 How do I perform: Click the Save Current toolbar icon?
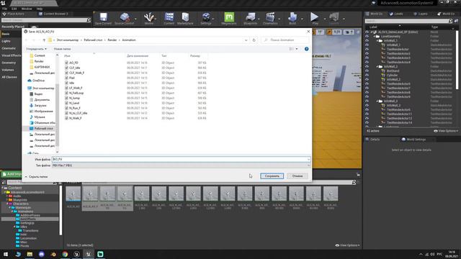pos(103,18)
